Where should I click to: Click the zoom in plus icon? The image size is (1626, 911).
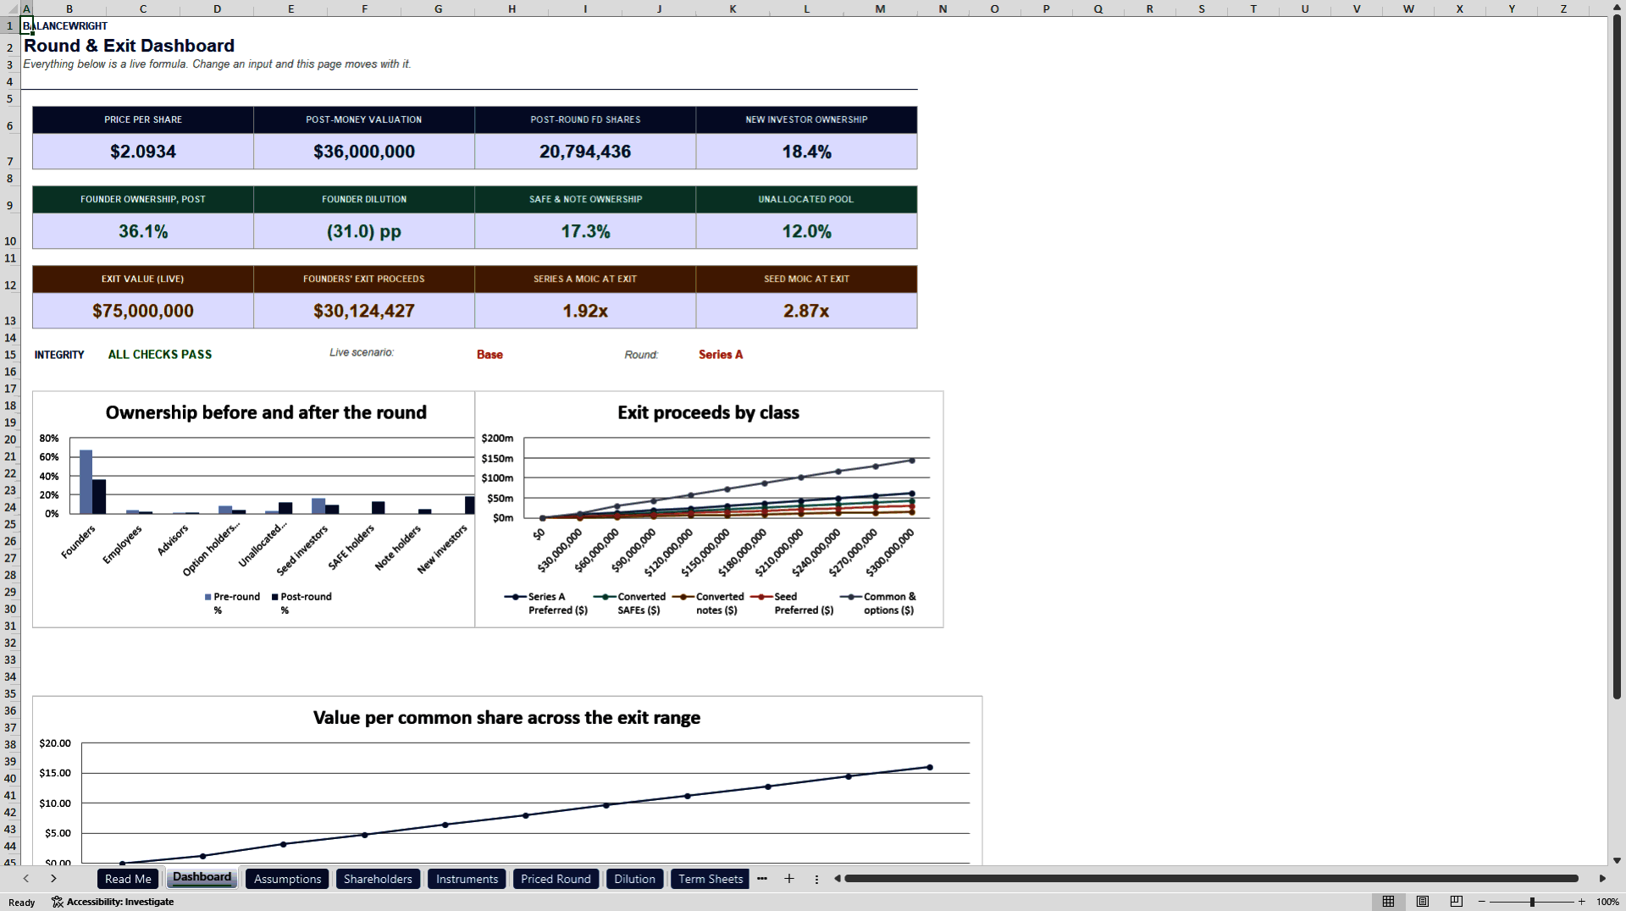click(1582, 902)
